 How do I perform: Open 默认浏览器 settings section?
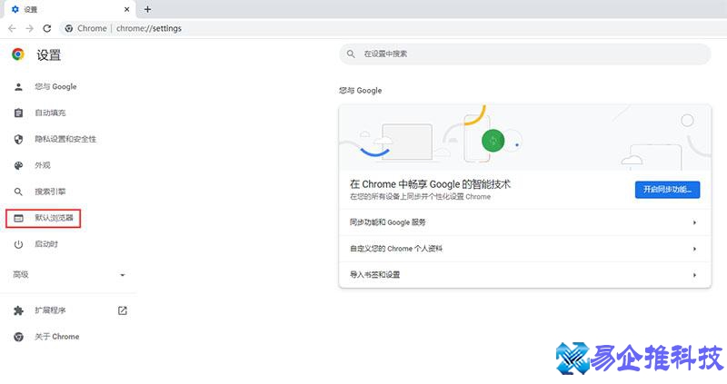pyautogui.click(x=54, y=218)
